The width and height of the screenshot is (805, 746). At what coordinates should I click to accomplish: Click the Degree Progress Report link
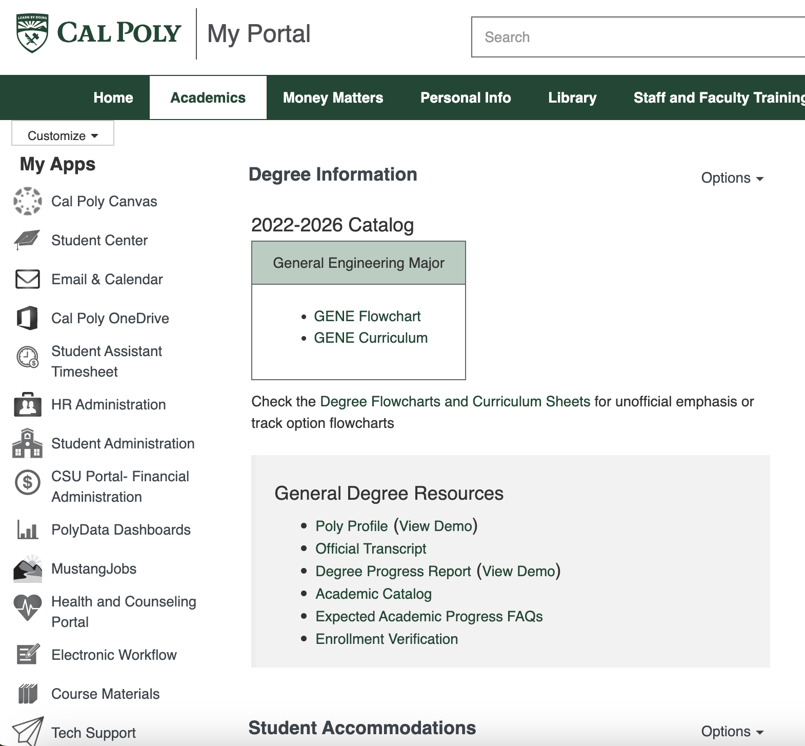[x=393, y=571]
